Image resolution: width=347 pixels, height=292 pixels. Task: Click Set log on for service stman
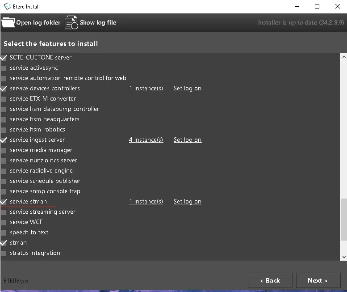pos(187,202)
